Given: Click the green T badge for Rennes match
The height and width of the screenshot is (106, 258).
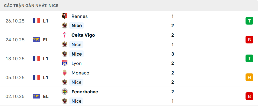Looking at the screenshot, I should 249,21.
